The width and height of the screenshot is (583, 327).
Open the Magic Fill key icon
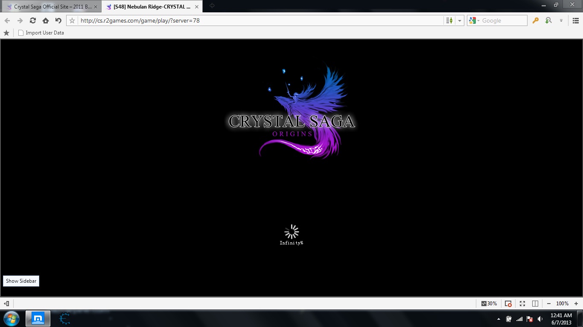point(535,20)
